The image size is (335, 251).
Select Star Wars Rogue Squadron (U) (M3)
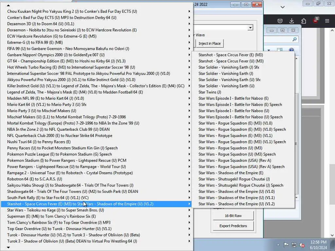(243, 148)
